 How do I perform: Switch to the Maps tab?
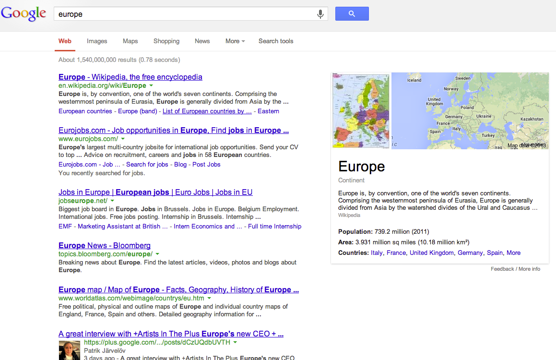tap(130, 41)
